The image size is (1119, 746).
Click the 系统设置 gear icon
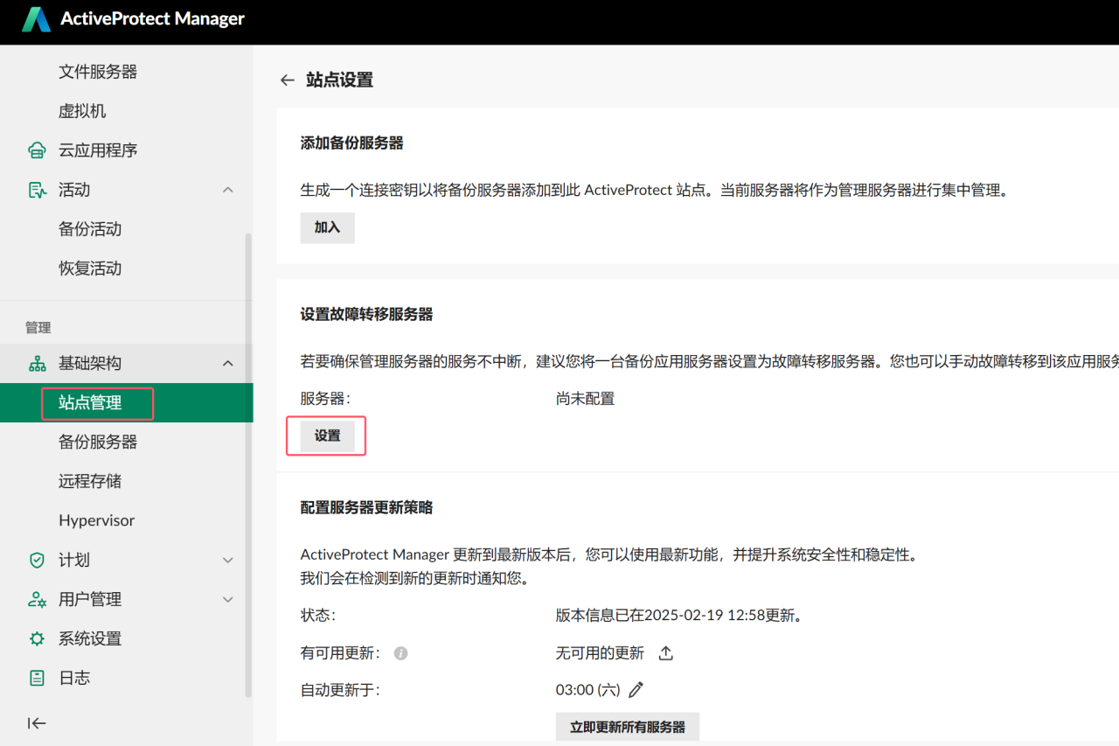(x=37, y=639)
